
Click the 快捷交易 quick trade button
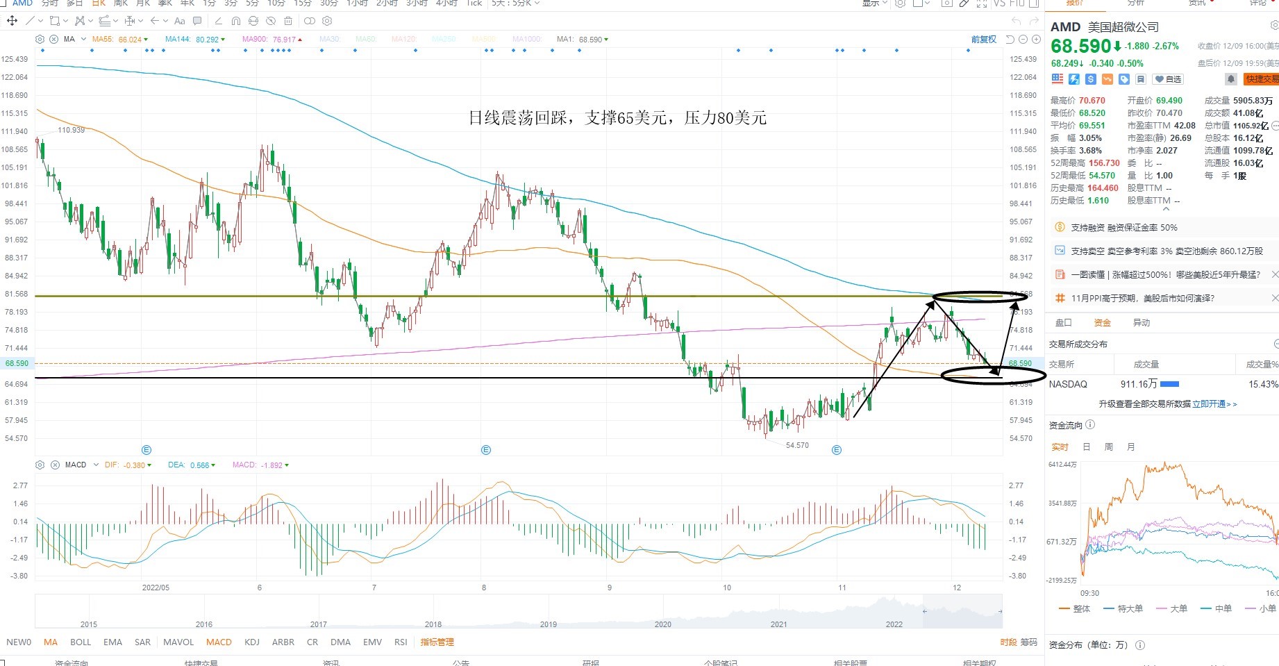[x=1262, y=78]
